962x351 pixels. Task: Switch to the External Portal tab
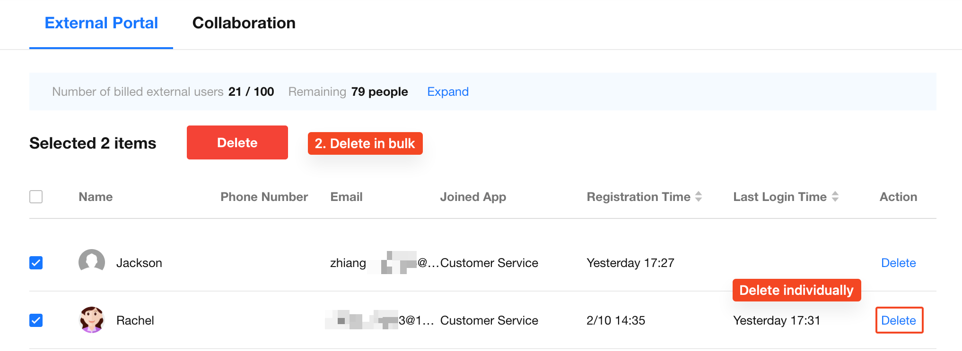tap(101, 23)
